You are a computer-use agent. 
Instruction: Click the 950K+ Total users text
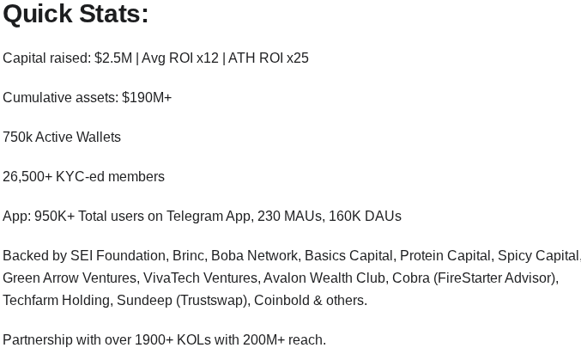[89, 217]
